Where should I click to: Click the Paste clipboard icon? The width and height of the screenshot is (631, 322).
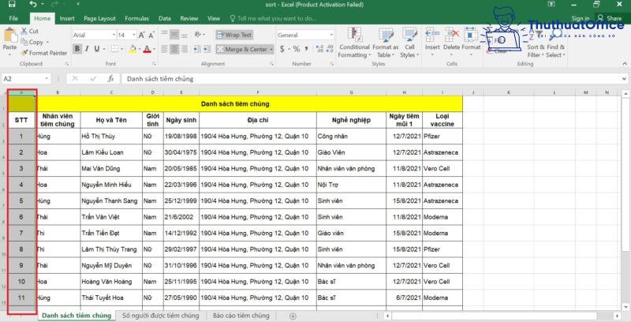click(x=9, y=36)
